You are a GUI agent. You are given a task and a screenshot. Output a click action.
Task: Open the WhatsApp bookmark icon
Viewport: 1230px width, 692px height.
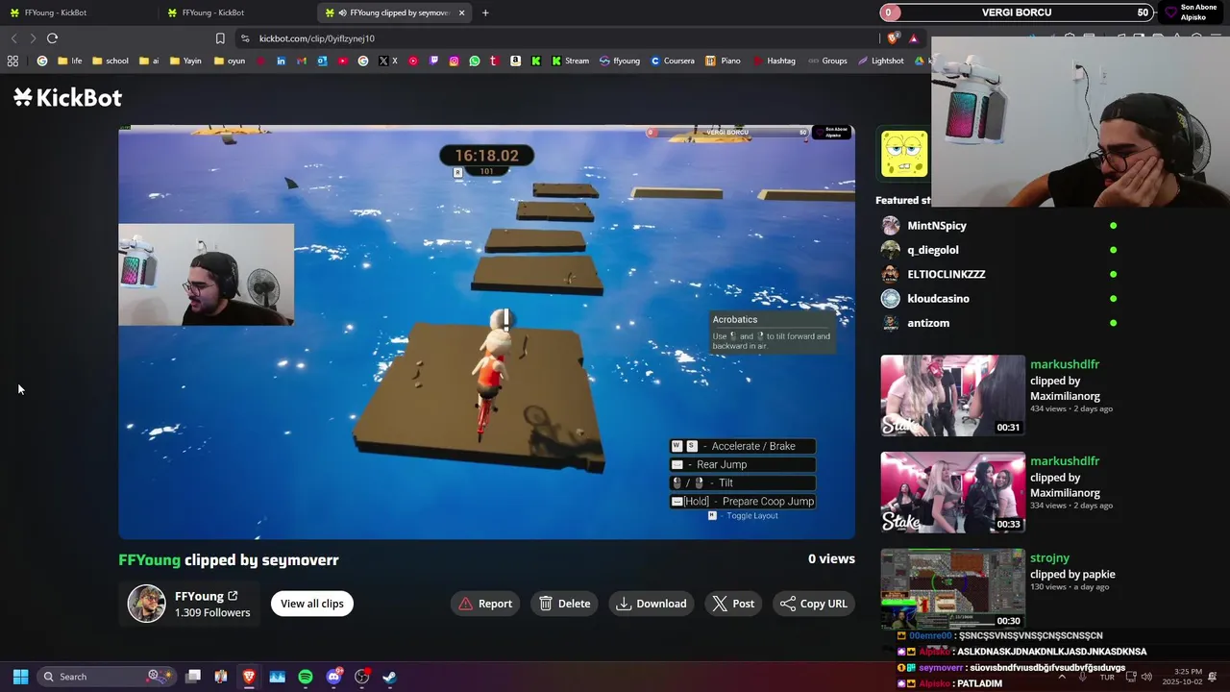(x=475, y=61)
